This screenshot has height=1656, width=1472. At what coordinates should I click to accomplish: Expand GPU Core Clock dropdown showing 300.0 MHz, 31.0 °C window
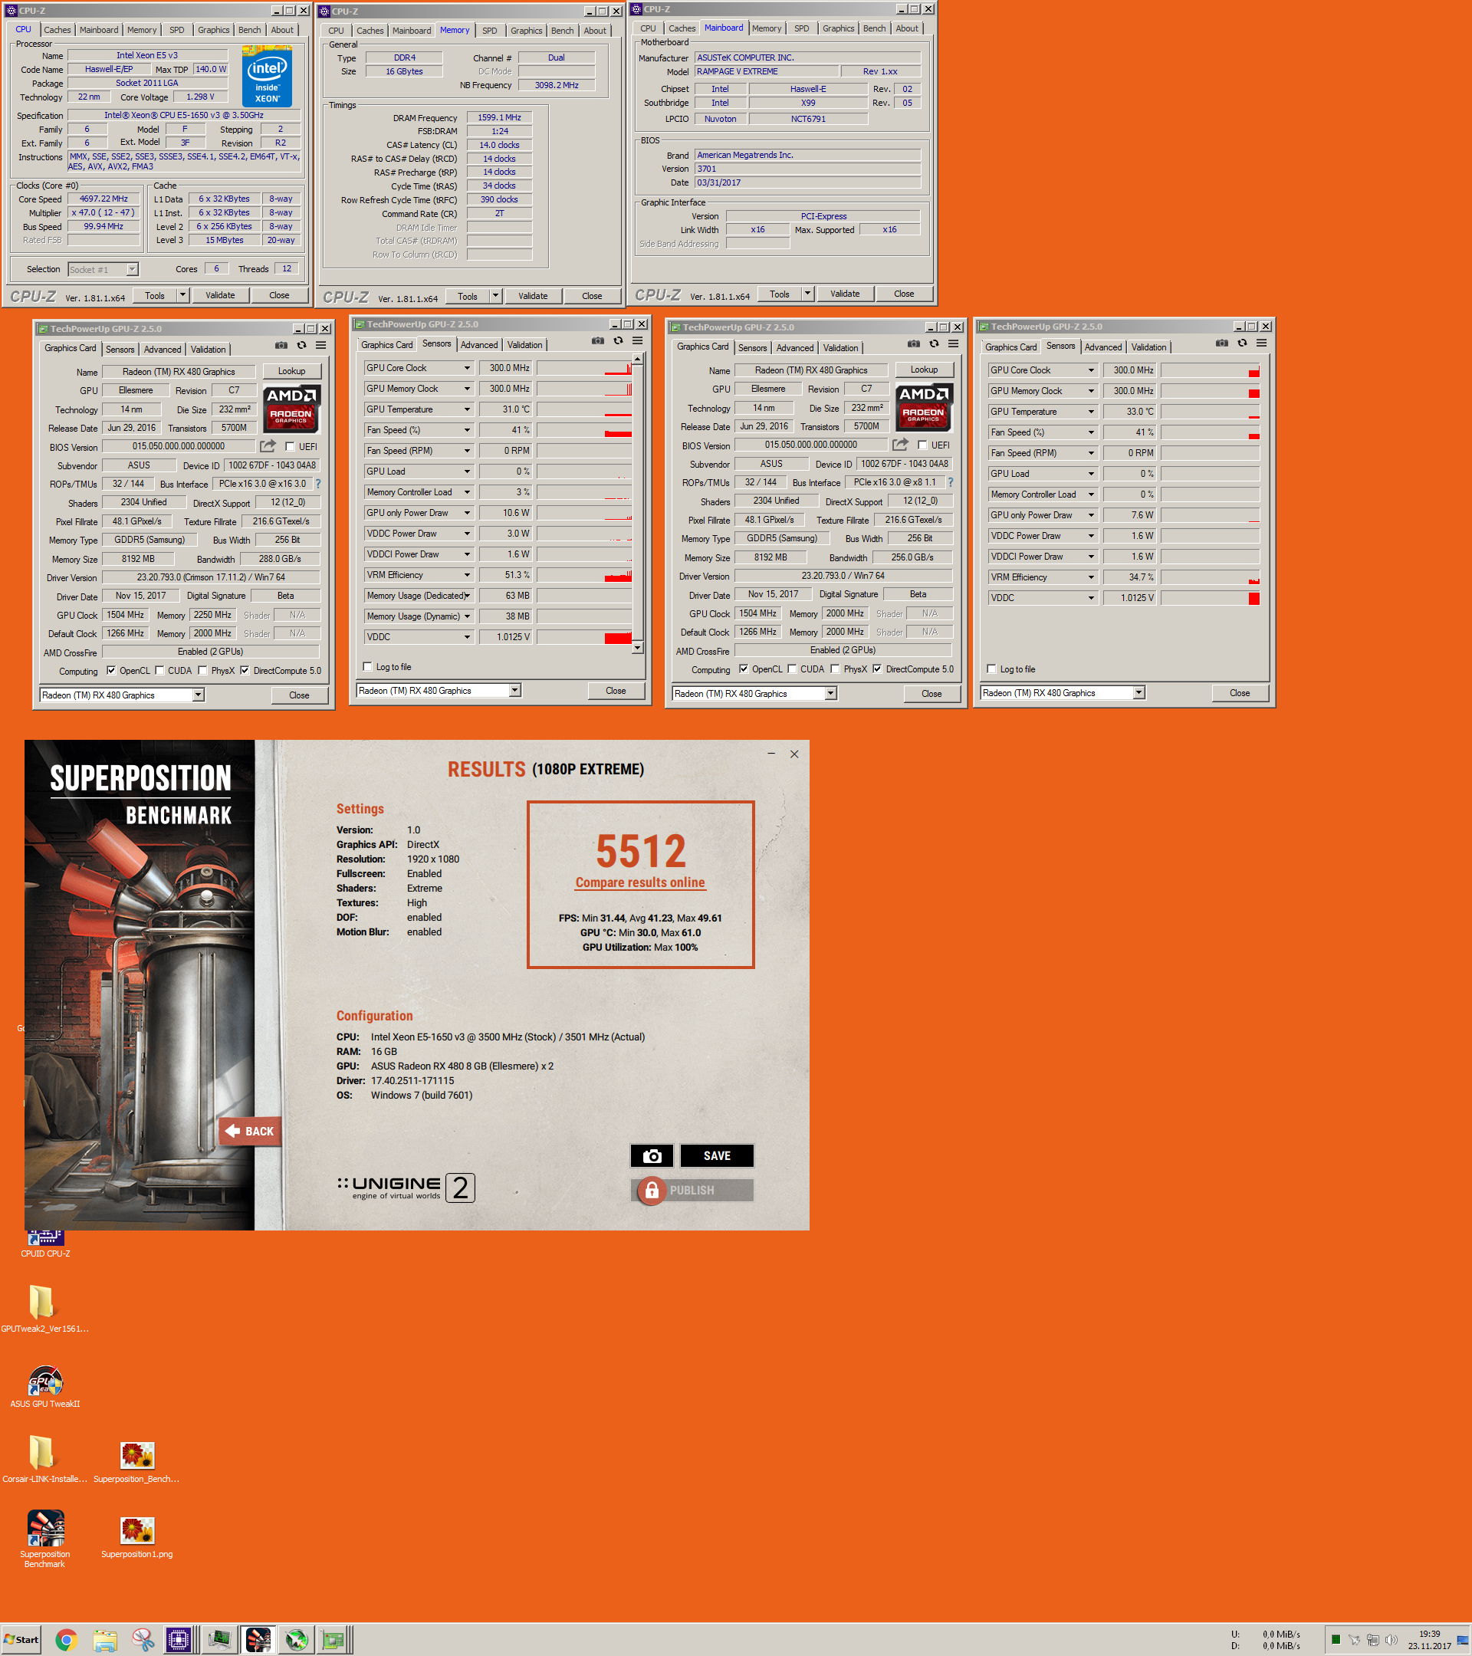(467, 368)
